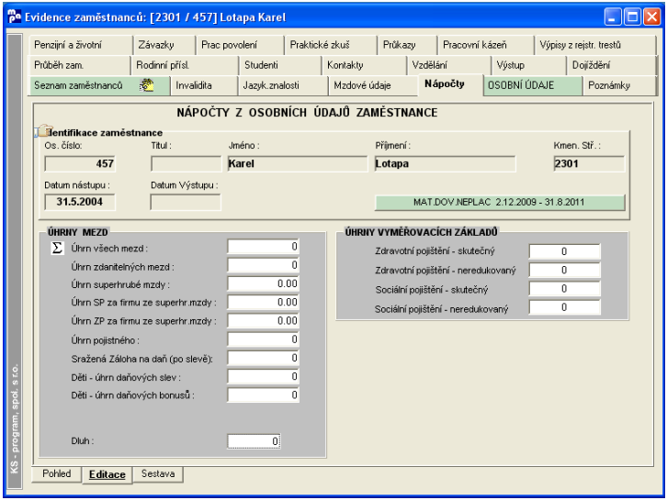Click the ÚHRNY MEZD group heading
This screenshot has width=667, height=500.
point(77,232)
